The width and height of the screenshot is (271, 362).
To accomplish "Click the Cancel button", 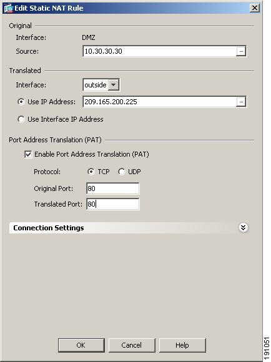I will (132, 345).
